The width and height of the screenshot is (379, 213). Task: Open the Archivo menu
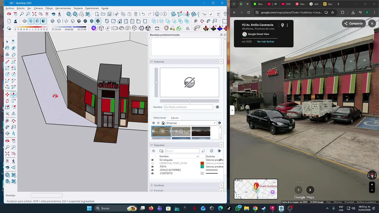click(10, 8)
